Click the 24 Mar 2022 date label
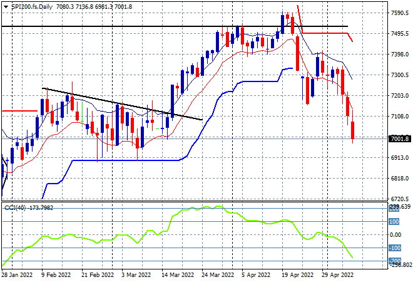 pyautogui.click(x=218, y=275)
